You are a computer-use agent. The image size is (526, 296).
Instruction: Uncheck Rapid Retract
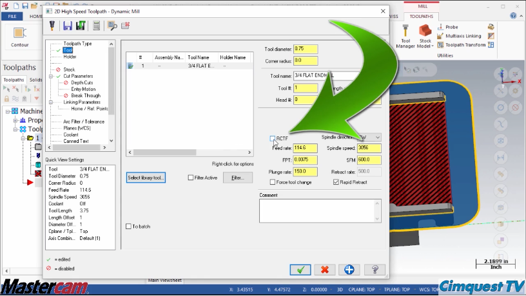click(336, 182)
